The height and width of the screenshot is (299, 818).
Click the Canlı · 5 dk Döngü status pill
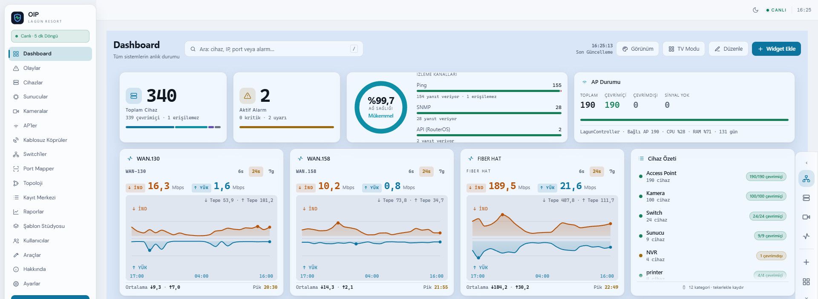tap(50, 36)
